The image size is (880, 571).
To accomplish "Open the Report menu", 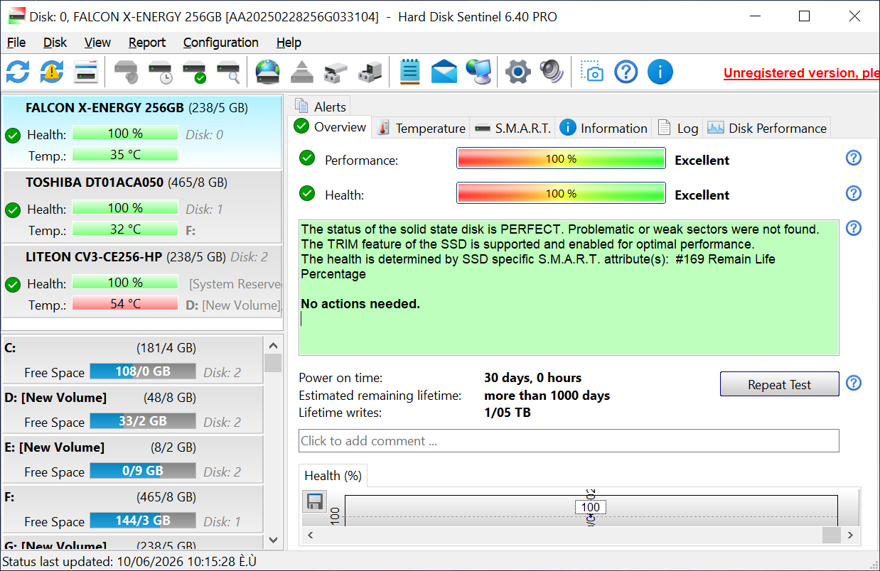I will [x=147, y=43].
